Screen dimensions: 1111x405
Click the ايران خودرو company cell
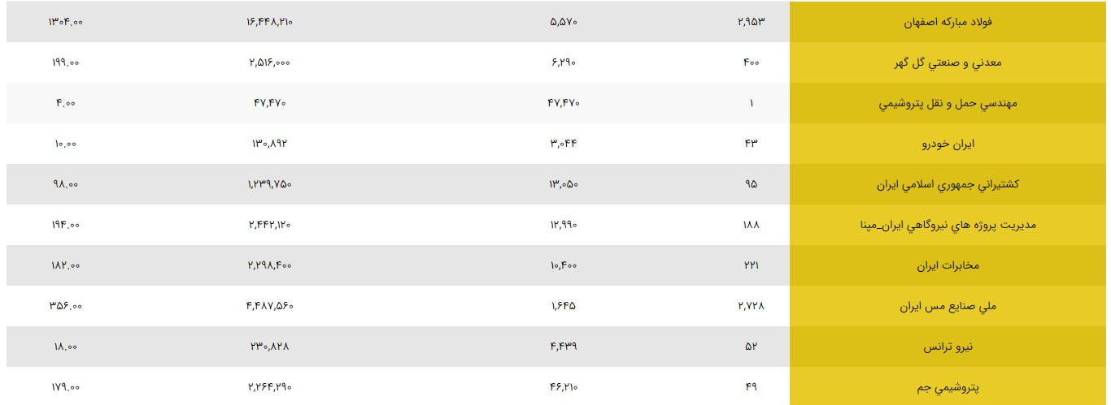pyautogui.click(x=948, y=144)
